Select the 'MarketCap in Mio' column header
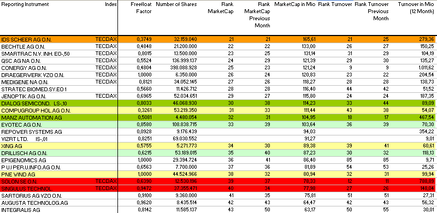Viewport: 437px width, 213px height. pos(295,4)
